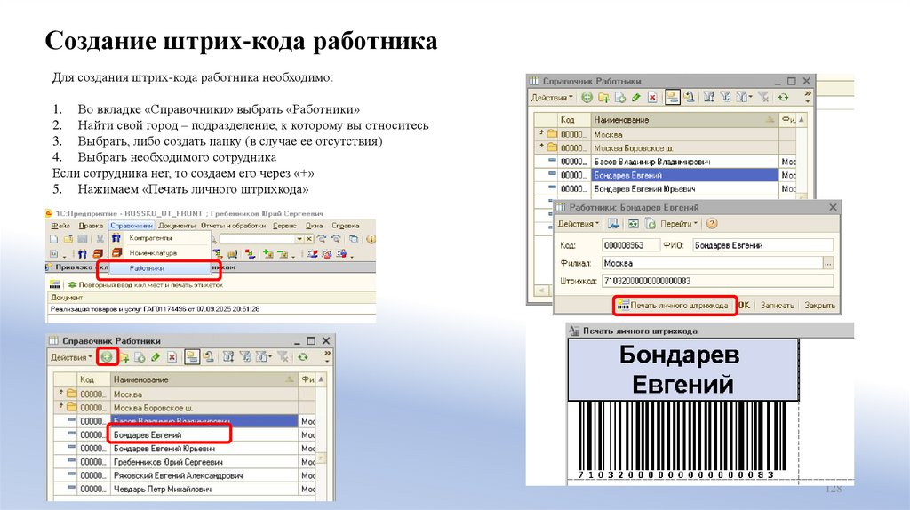Open Действия dropdown in the Работники: Бондарев Евгений form
Viewport: 910px width, 510px height.
click(579, 224)
